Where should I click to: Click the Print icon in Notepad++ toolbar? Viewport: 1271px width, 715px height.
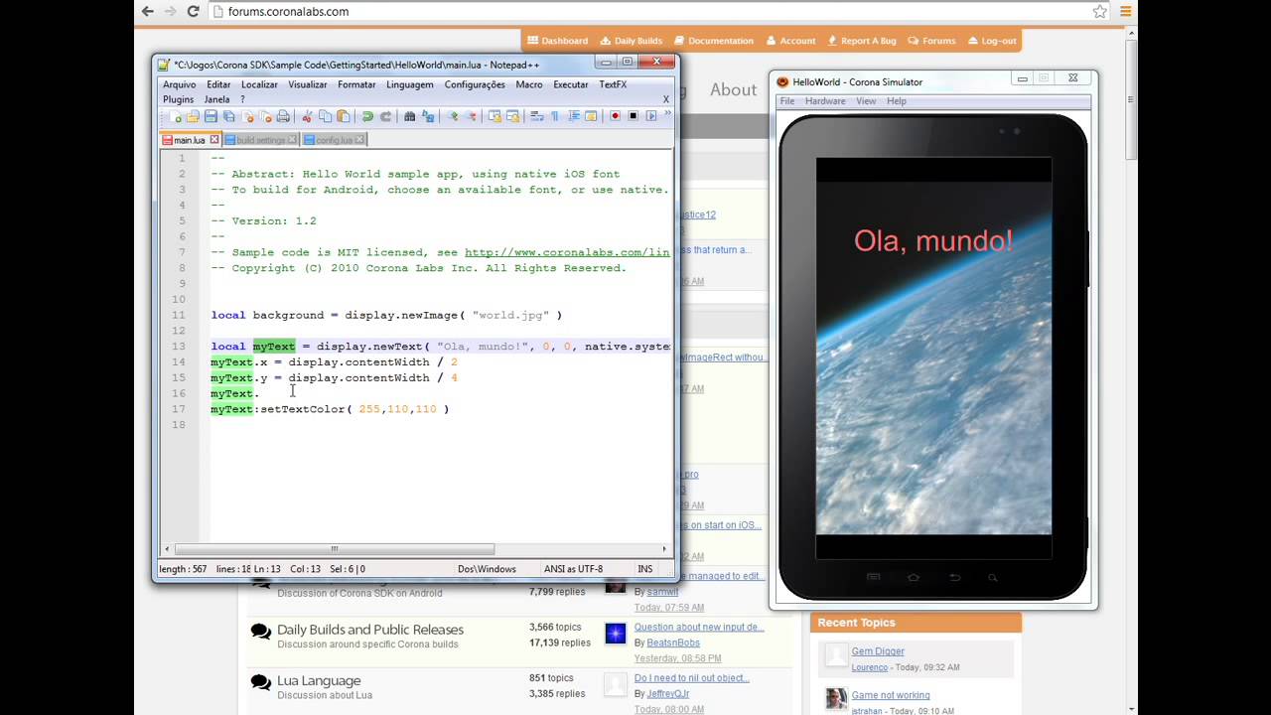[x=283, y=116]
